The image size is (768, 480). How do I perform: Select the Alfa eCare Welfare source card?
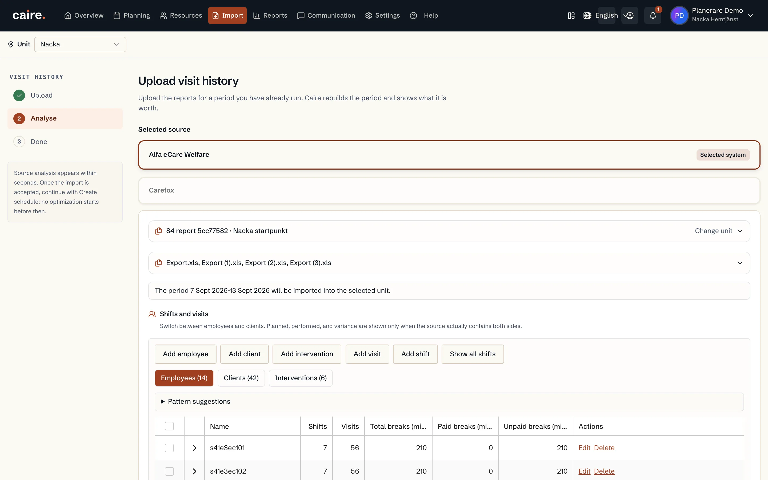tap(449, 155)
